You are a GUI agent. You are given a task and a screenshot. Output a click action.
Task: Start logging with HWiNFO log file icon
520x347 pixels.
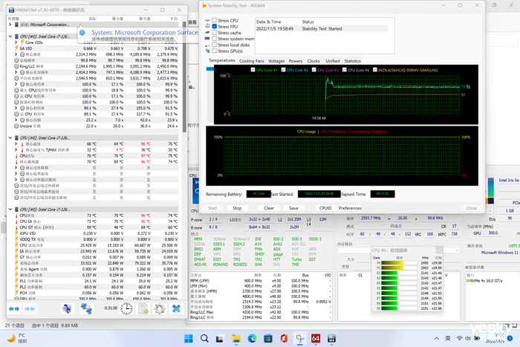pos(143,309)
